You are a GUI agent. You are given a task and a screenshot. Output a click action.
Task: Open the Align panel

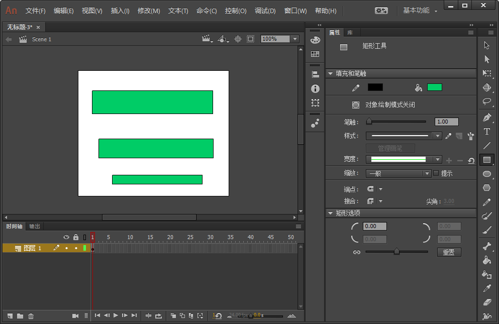(x=315, y=73)
